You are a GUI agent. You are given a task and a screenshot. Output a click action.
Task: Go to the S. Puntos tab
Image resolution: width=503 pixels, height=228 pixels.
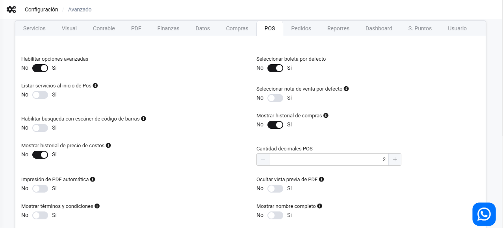[420, 28]
